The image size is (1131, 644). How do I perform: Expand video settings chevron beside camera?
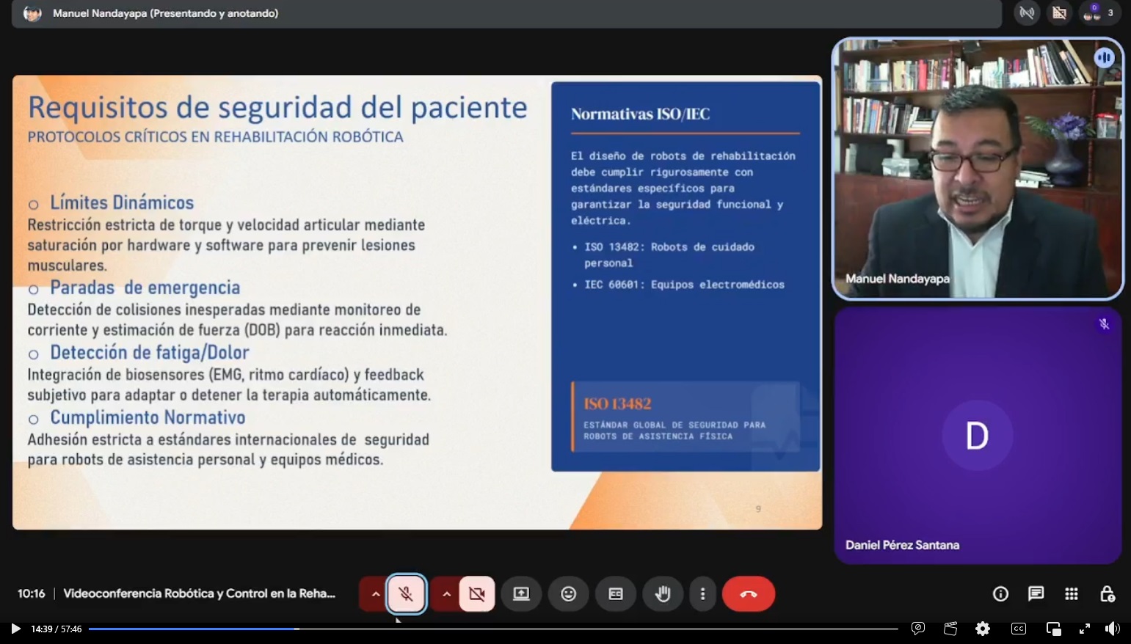point(446,594)
